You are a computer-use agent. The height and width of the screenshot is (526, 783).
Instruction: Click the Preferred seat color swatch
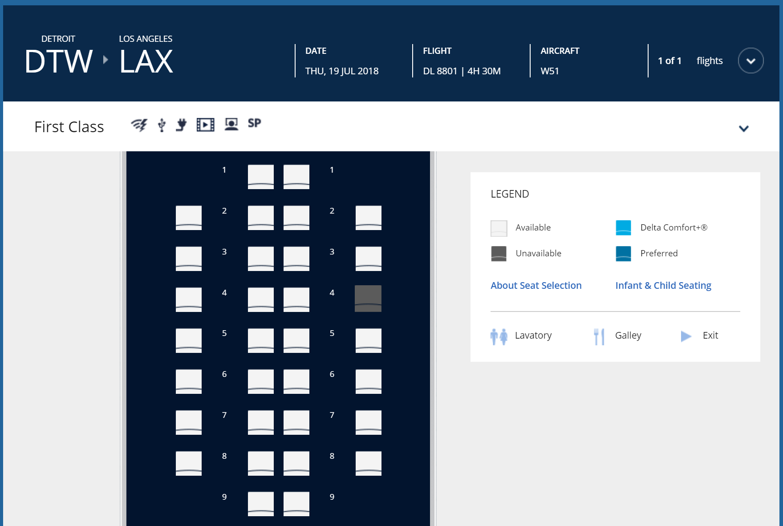623,254
